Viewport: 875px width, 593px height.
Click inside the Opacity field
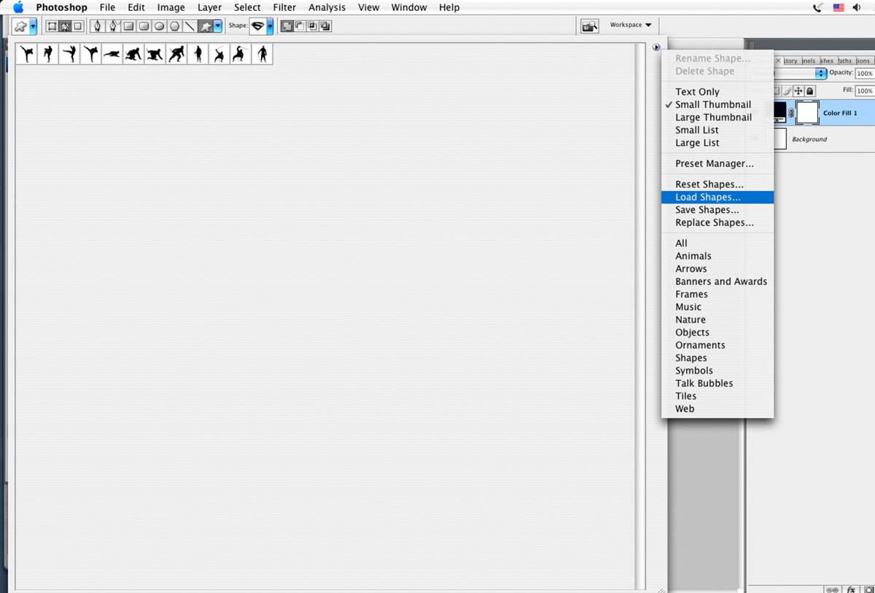click(865, 73)
